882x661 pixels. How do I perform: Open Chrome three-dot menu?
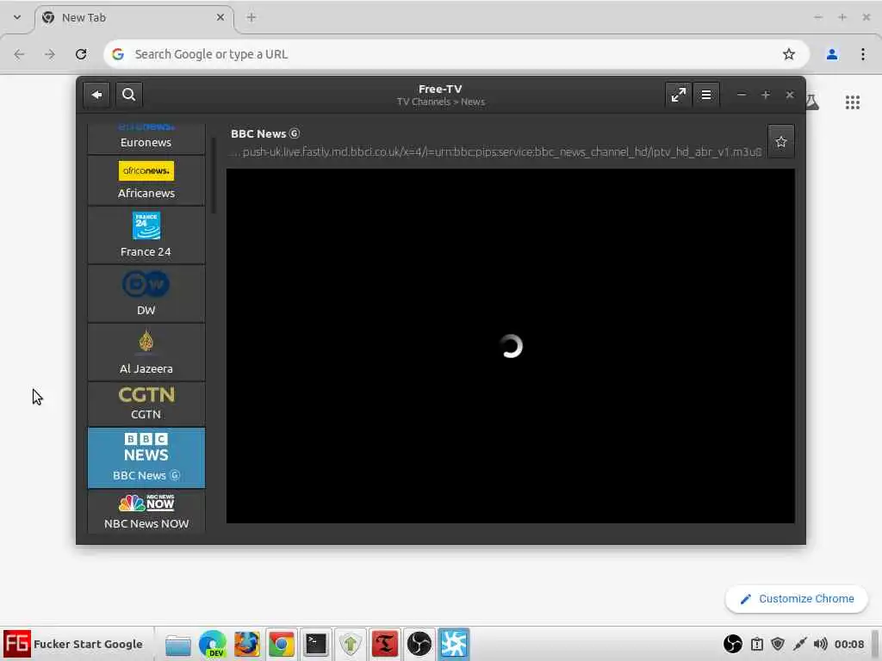(x=863, y=54)
